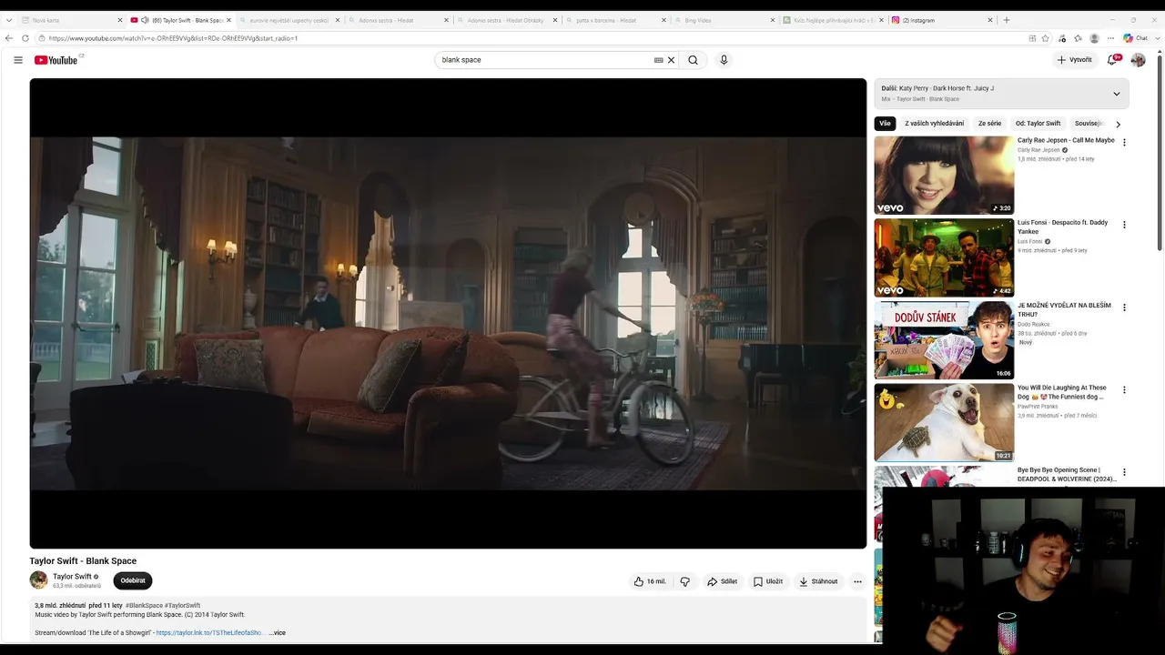Expand the description with ...více
This screenshot has height=655, width=1165.
[x=277, y=632]
